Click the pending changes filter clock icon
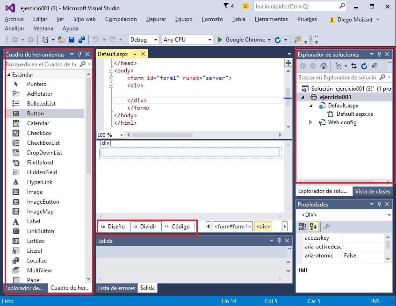Viewport: 396px width, 306px height. click(x=338, y=66)
